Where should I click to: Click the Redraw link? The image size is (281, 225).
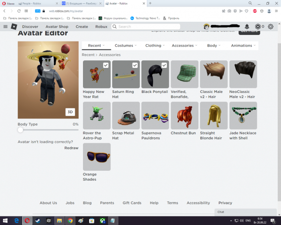coord(71,148)
